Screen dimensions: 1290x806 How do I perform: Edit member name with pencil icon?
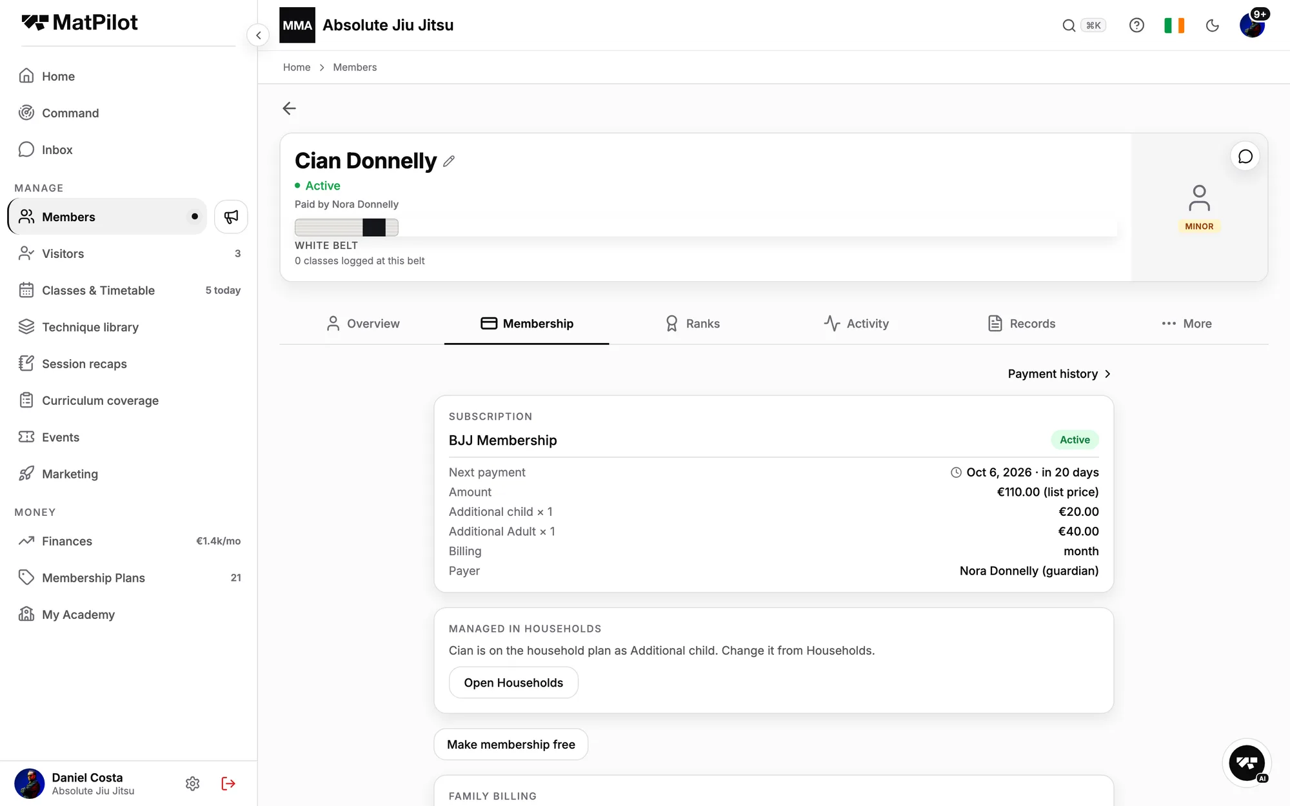click(x=450, y=161)
